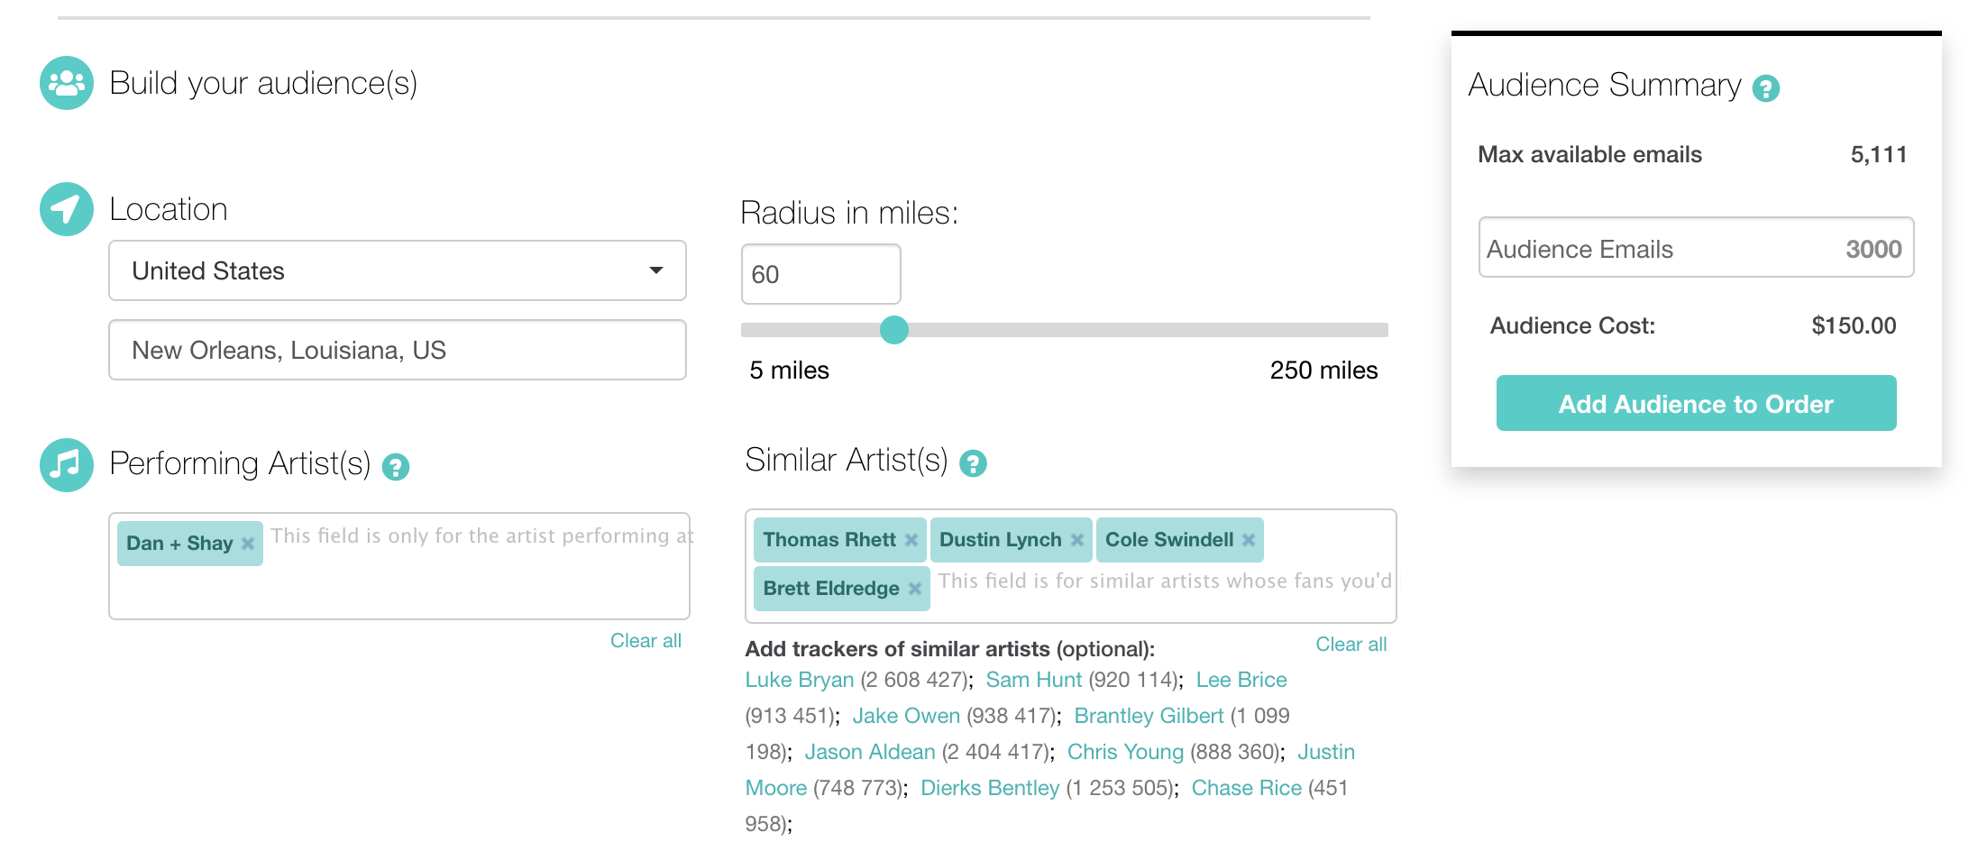This screenshot has width=1978, height=851.
Task: Add Luke Bryan trackers link
Action: click(x=799, y=680)
